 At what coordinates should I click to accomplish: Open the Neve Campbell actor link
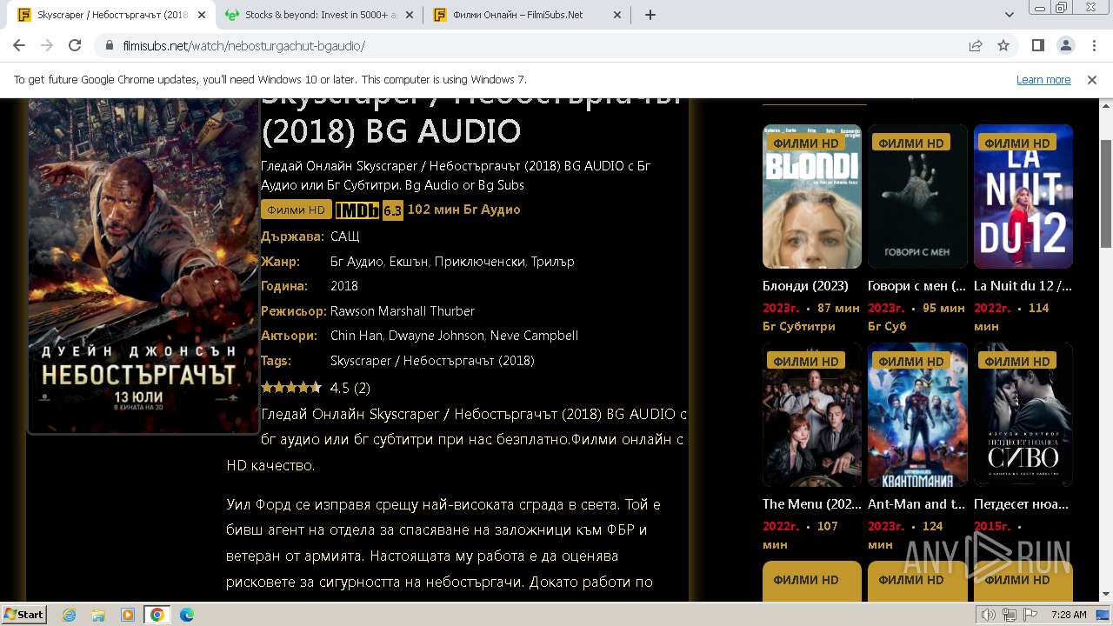click(534, 336)
